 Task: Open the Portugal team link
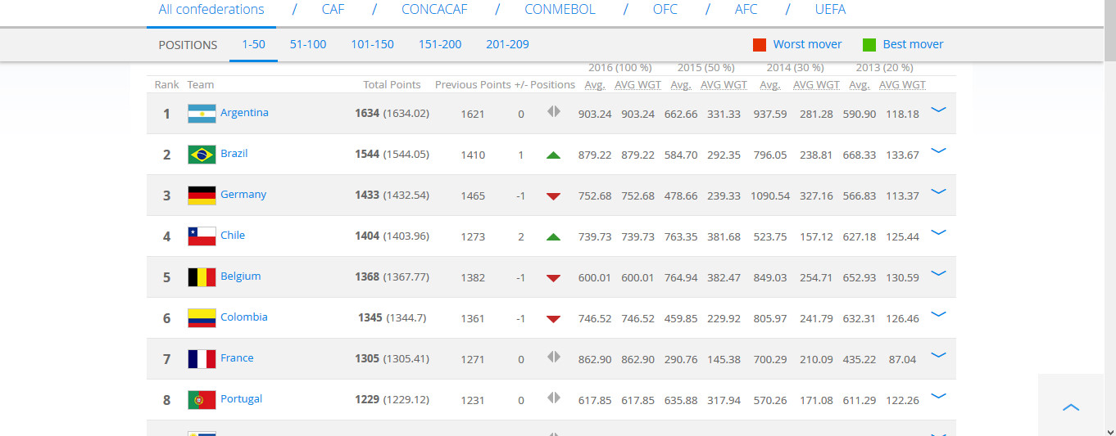241,399
